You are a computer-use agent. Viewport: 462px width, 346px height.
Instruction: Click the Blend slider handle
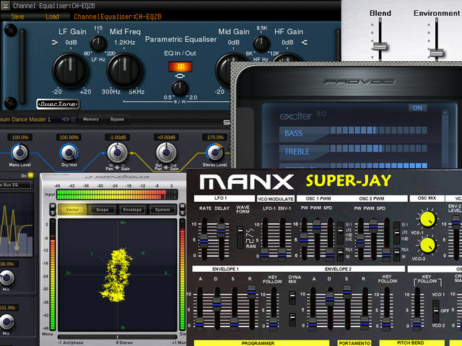pyautogui.click(x=380, y=46)
